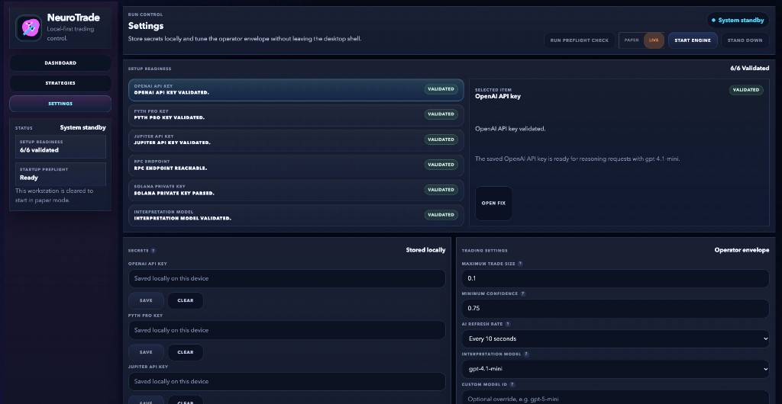Open the Interpretation Model dropdown showing gpt-4.1-mini
The image size is (782, 404).
(616, 369)
